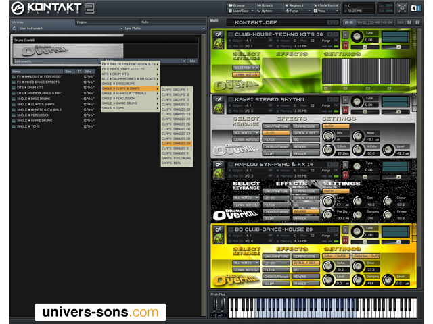Image resolution: width=433 pixels, height=324 pixels.
Task: Click the Bits knob in Kawai lo-fi settings
Action: 328,136
